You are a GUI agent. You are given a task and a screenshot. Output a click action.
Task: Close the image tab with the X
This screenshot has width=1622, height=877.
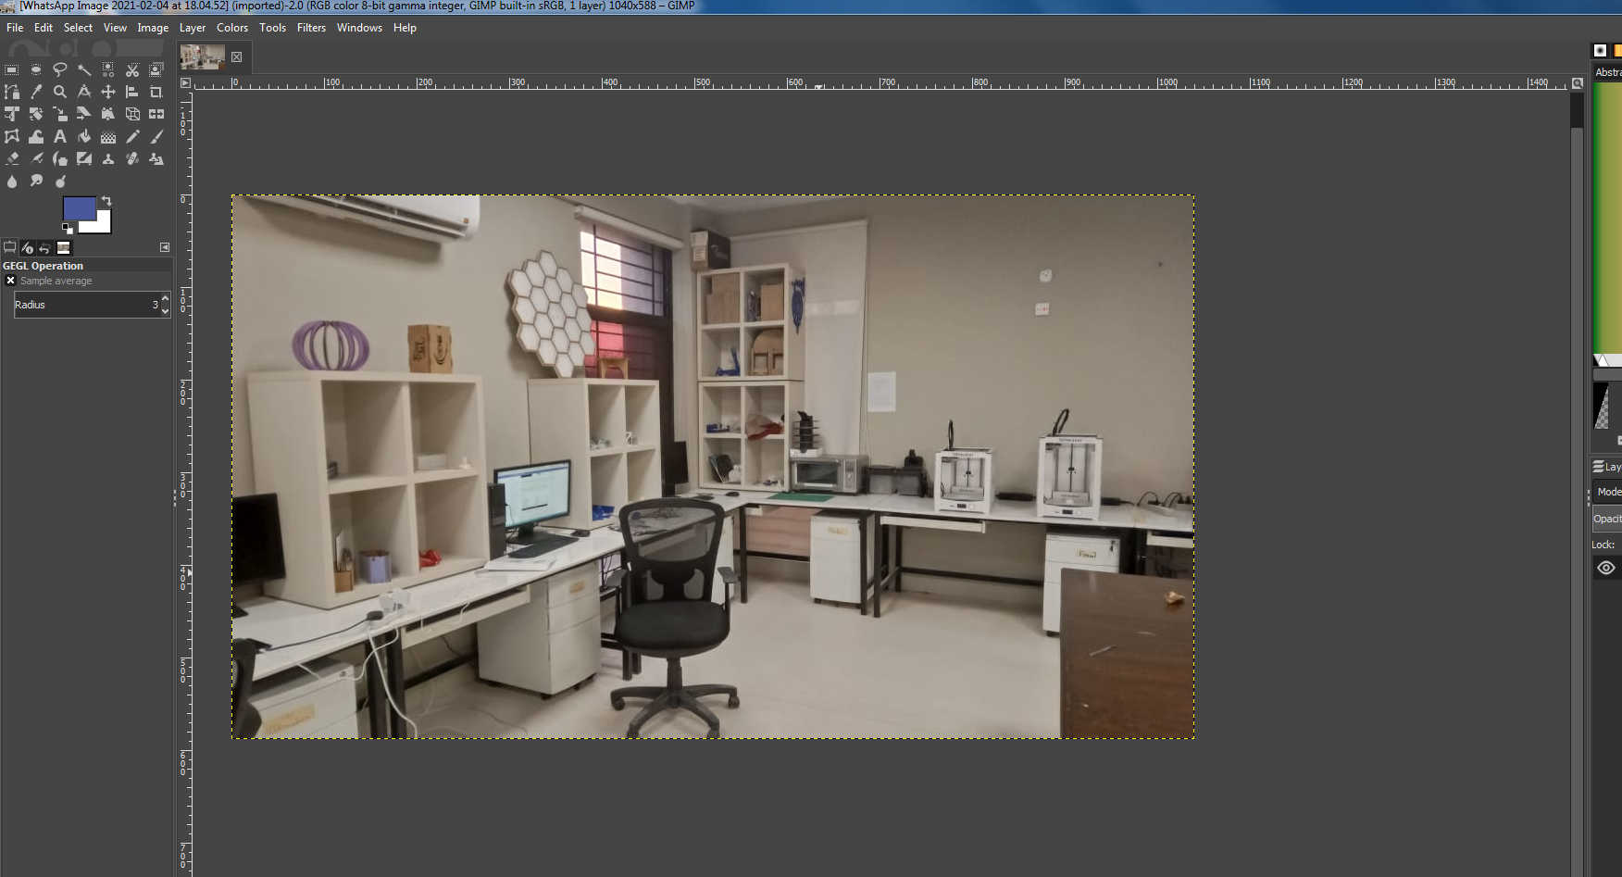point(236,57)
